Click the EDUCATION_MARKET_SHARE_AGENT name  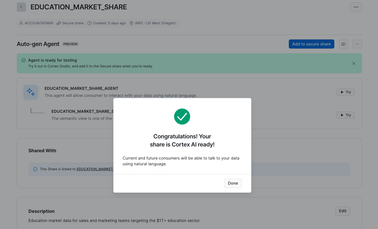click(x=81, y=89)
